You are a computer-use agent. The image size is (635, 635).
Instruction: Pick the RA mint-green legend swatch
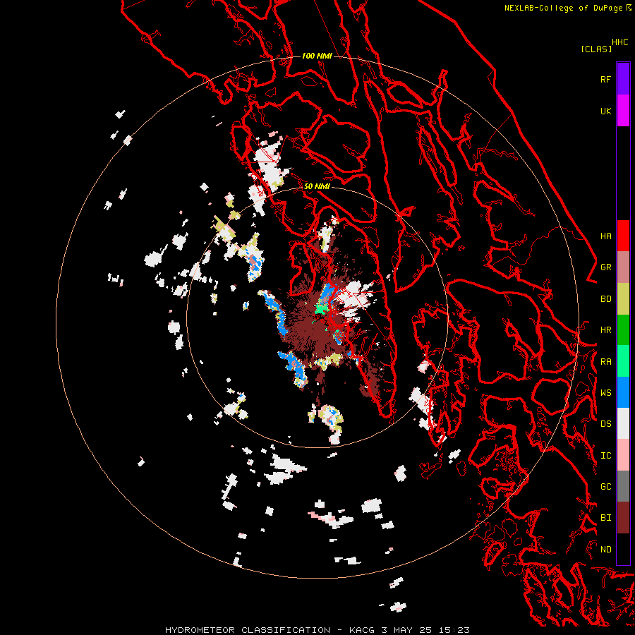(x=623, y=361)
